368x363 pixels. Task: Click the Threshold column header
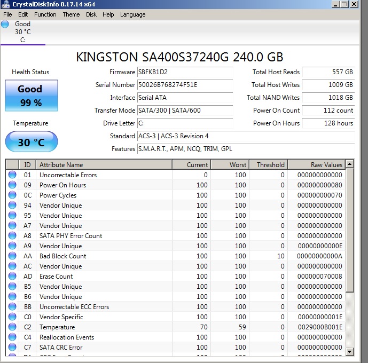click(x=269, y=164)
